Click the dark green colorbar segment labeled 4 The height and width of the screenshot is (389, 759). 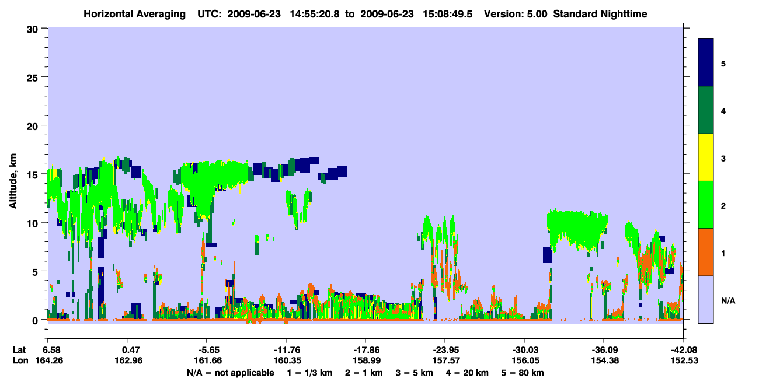pyautogui.click(x=706, y=110)
